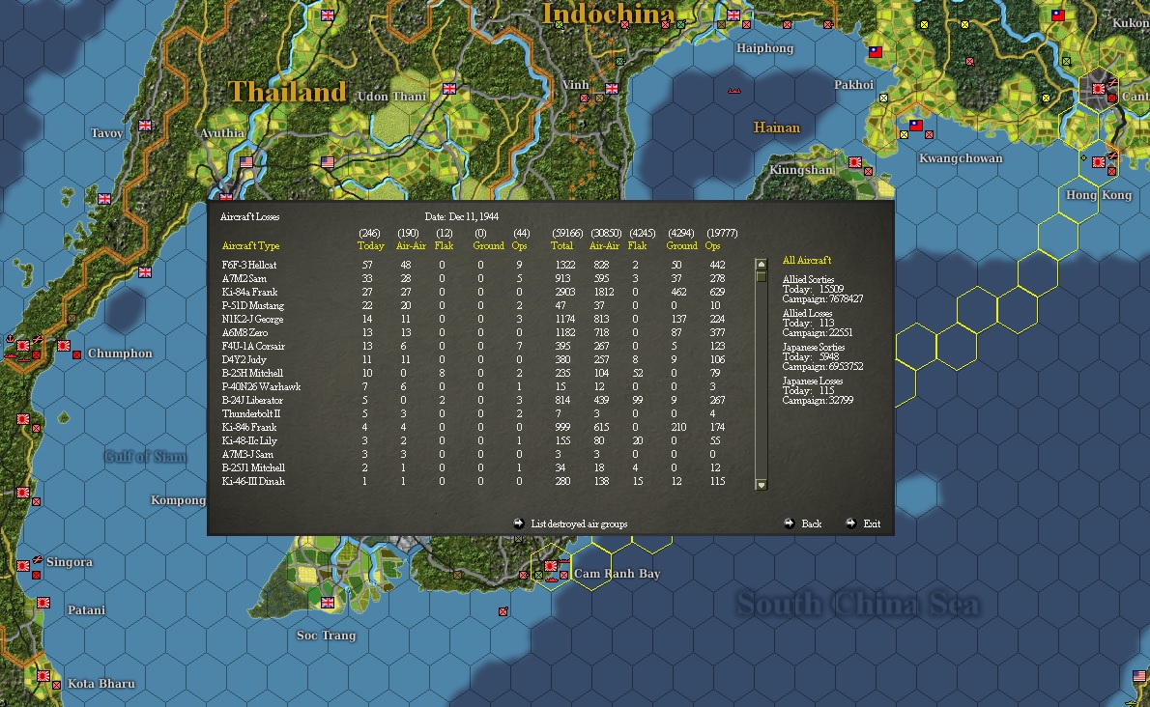The width and height of the screenshot is (1150, 707).
Task: Select the B-24J Liberator row
Action: pyautogui.click(x=475, y=400)
